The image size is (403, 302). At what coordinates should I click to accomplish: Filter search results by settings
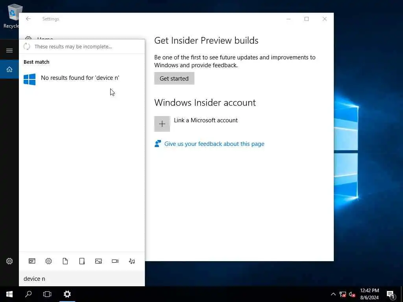pyautogui.click(x=48, y=261)
